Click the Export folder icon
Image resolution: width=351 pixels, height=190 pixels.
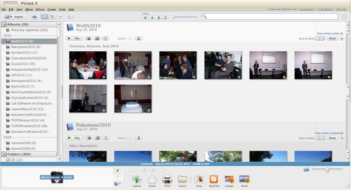[x=182, y=180]
